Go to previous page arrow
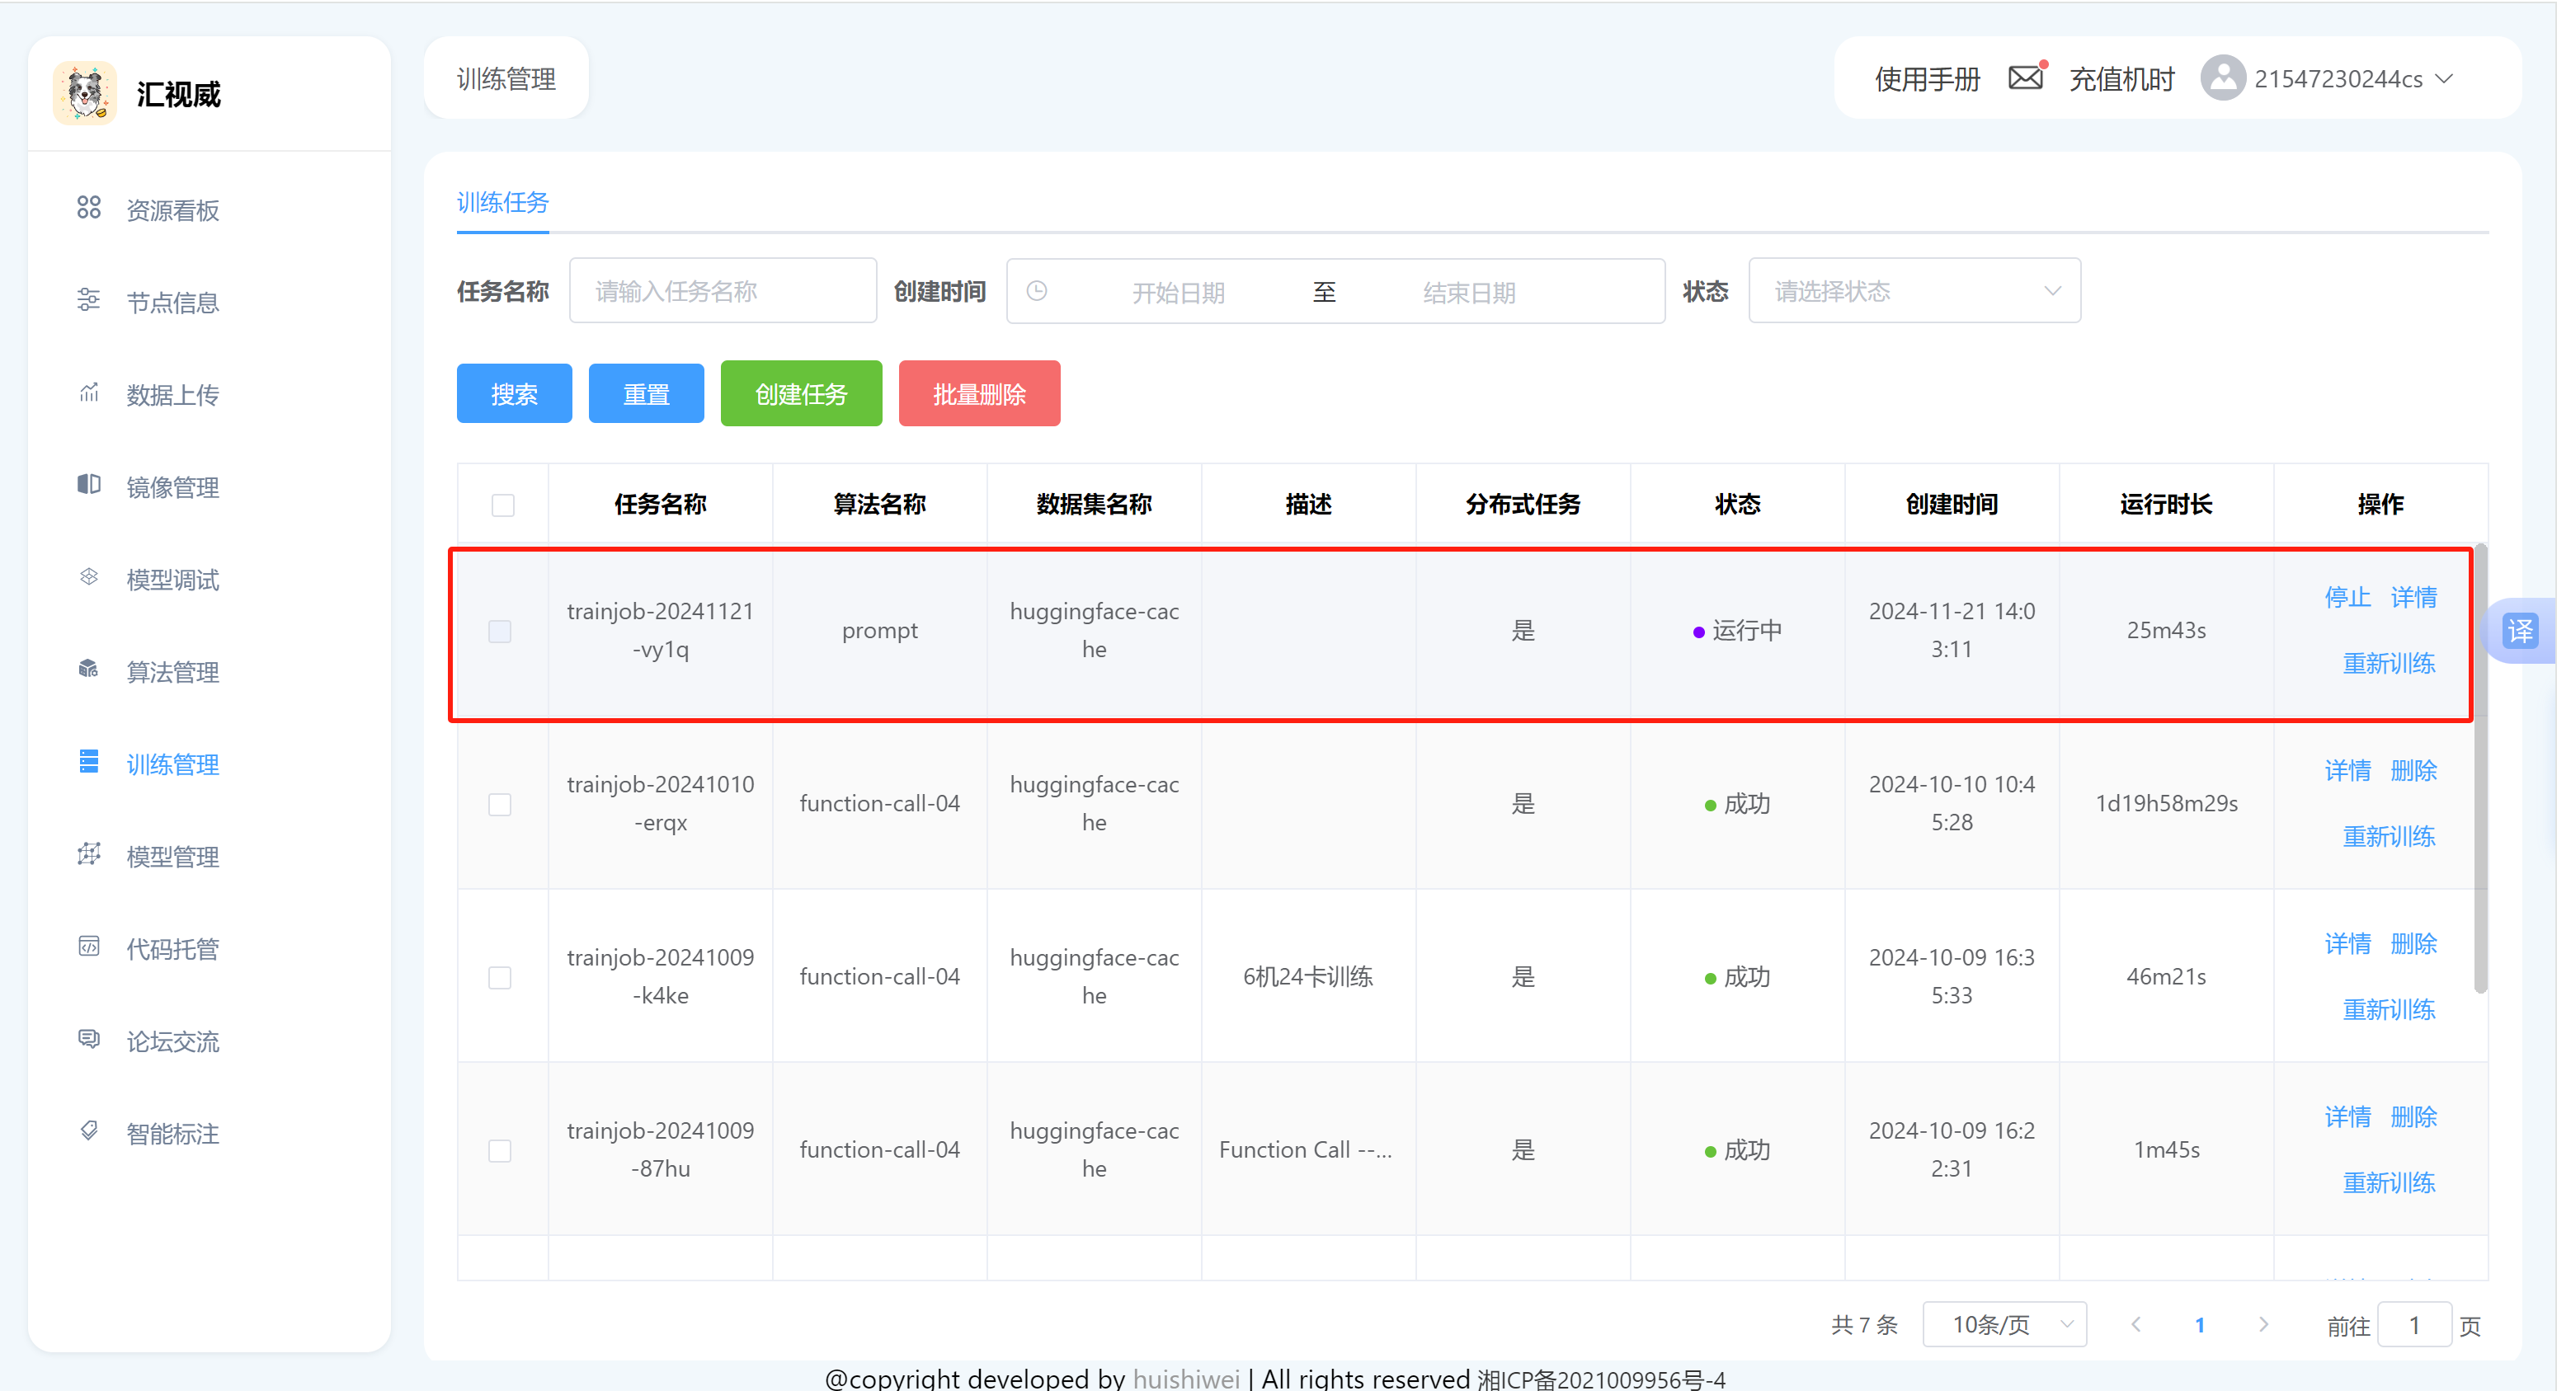This screenshot has height=1391, width=2571. point(2135,1325)
